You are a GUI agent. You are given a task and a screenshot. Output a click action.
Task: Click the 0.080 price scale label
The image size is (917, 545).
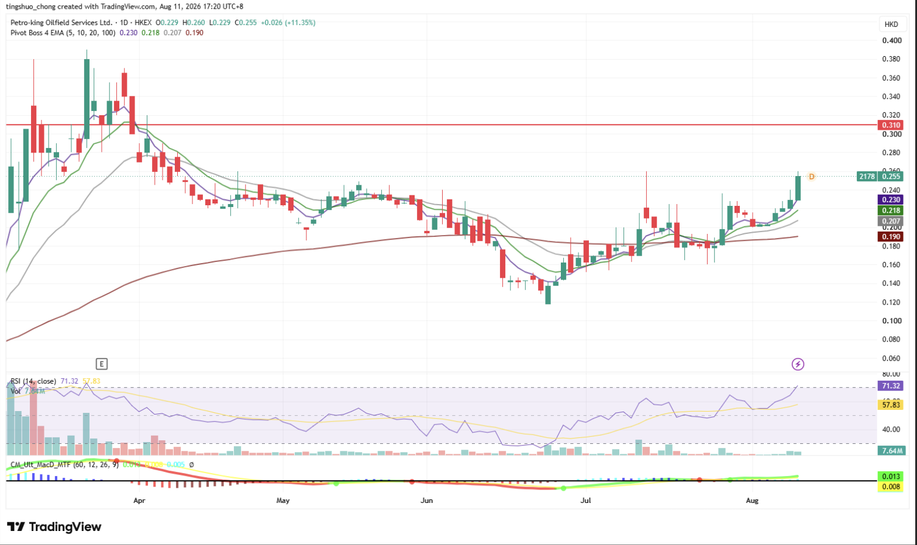(892, 340)
